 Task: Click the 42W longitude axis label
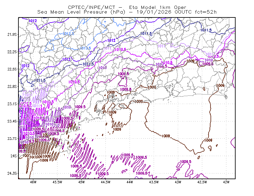coord(226,182)
